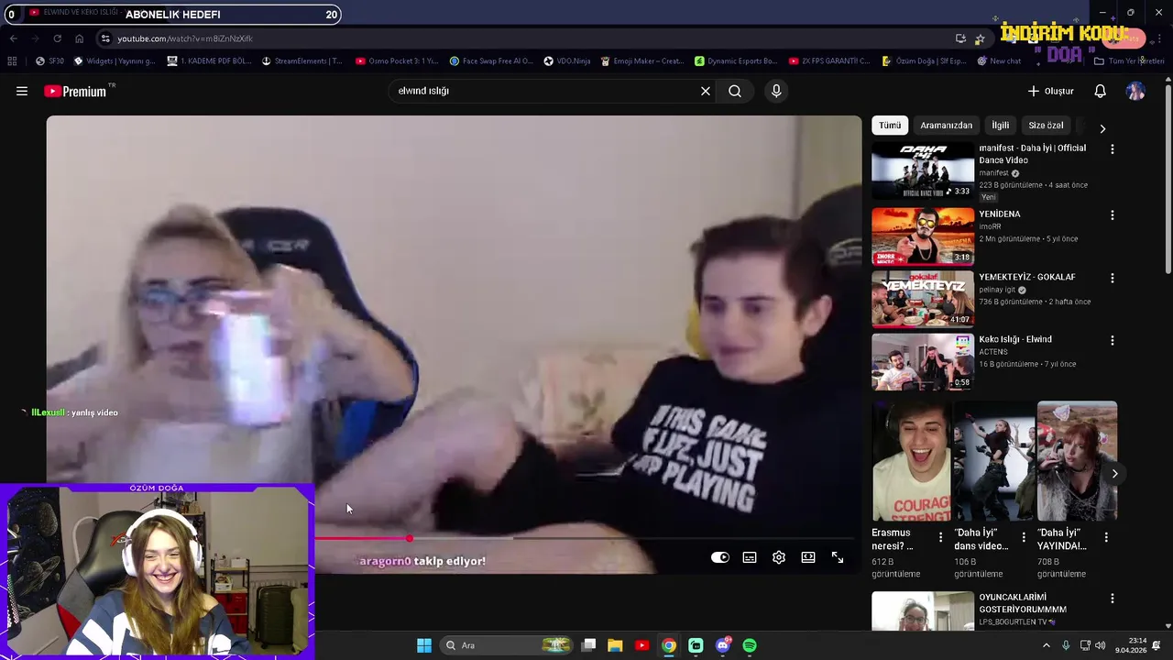Open the YEMEKTEYİZ - GOKALAF thumbnail
The width and height of the screenshot is (1173, 660).
[x=923, y=299]
